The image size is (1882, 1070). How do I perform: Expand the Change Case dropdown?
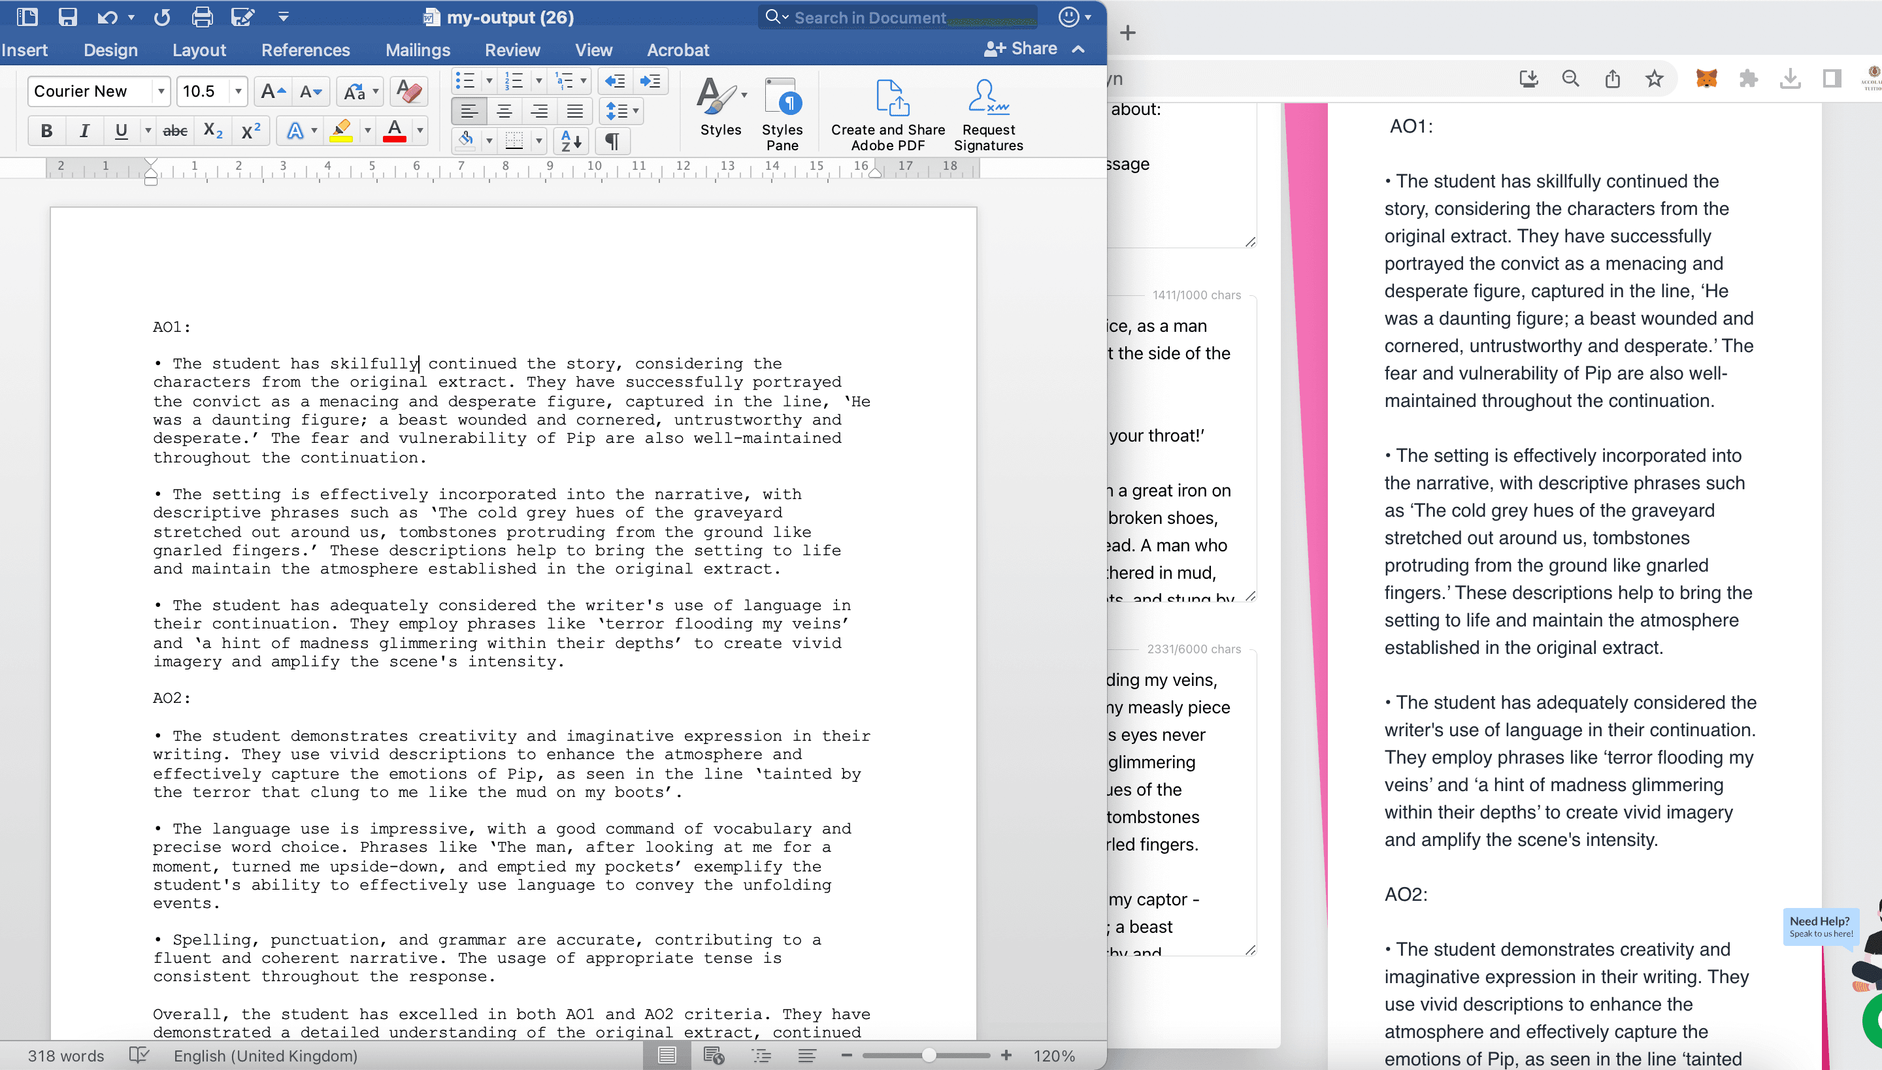point(376,91)
